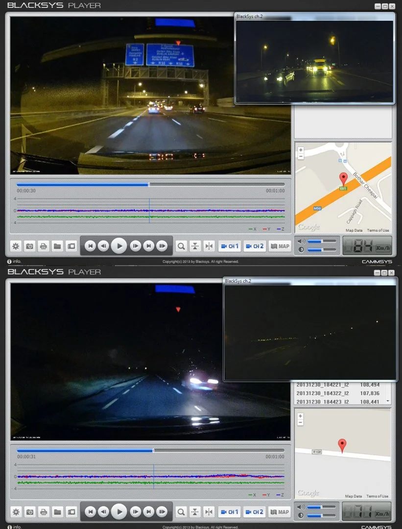This screenshot has width=402, height=529.
Task: Seek on top player progress bar
Action: [x=150, y=185]
